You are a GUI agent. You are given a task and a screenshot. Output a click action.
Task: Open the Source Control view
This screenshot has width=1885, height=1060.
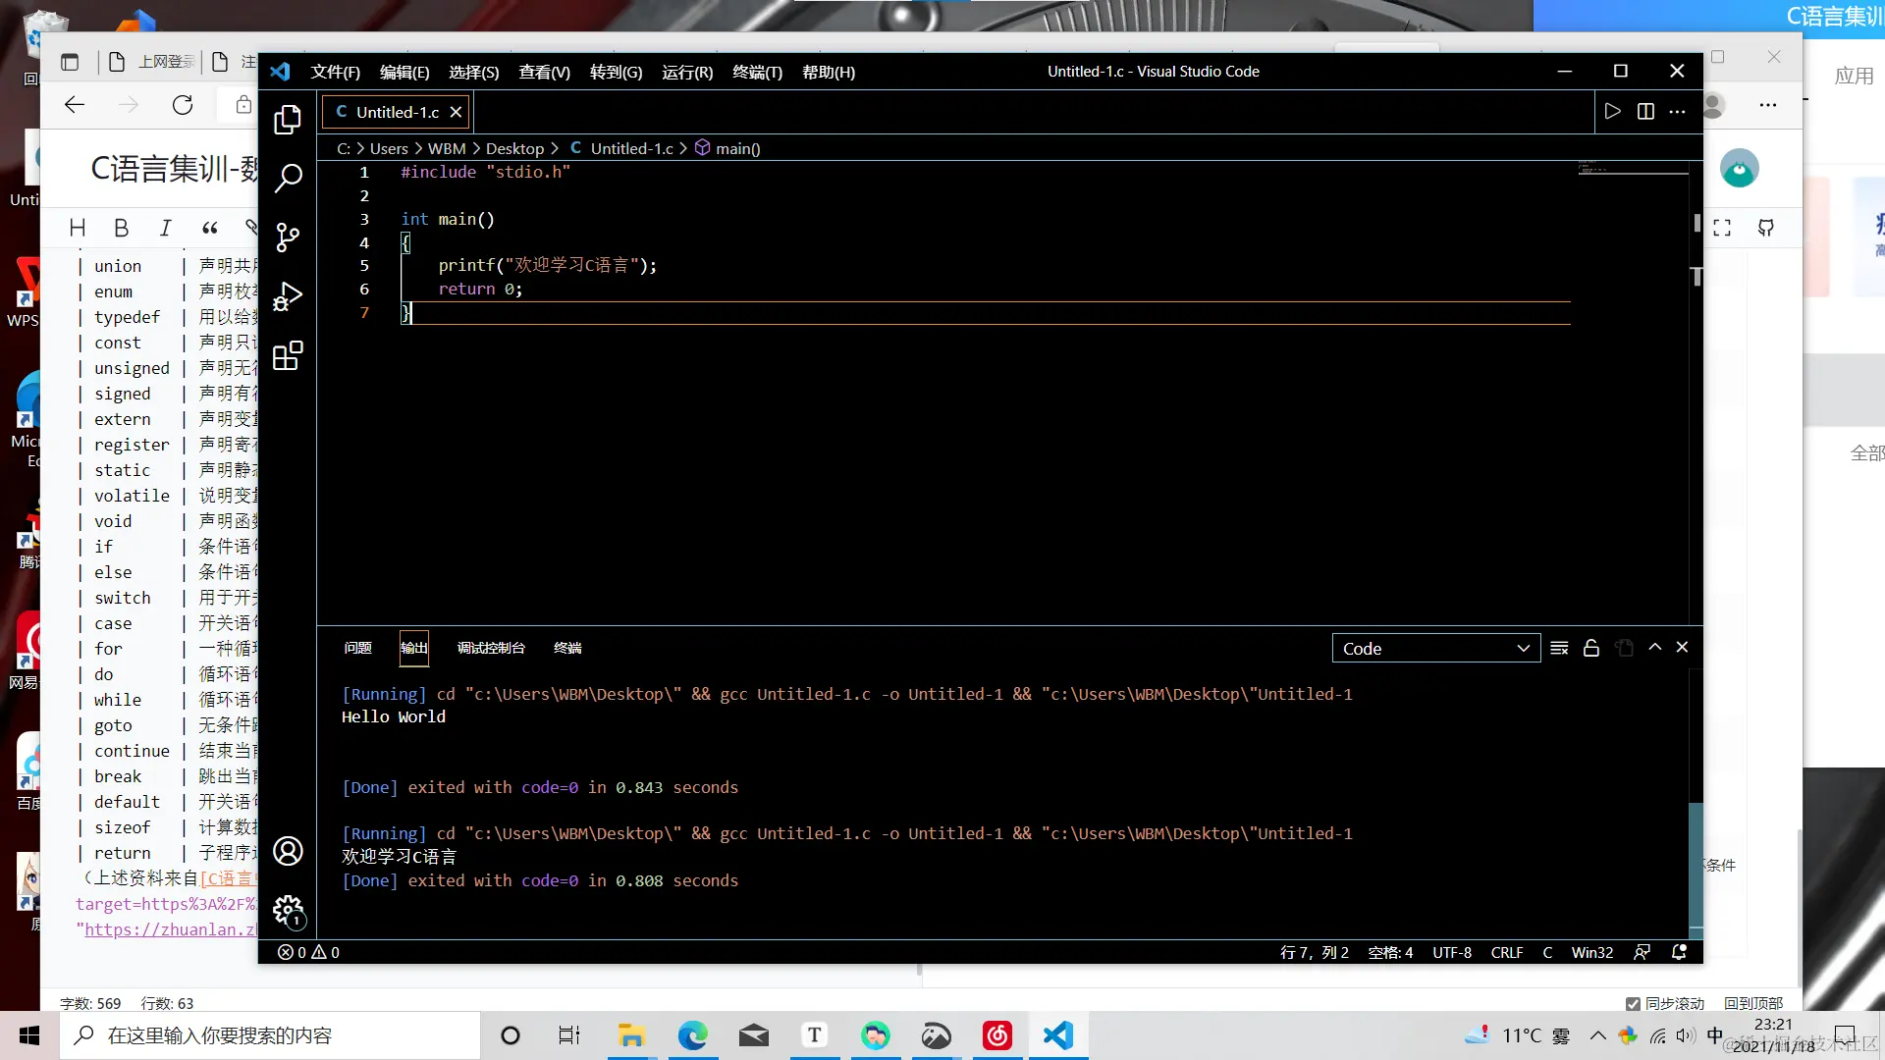(x=288, y=238)
